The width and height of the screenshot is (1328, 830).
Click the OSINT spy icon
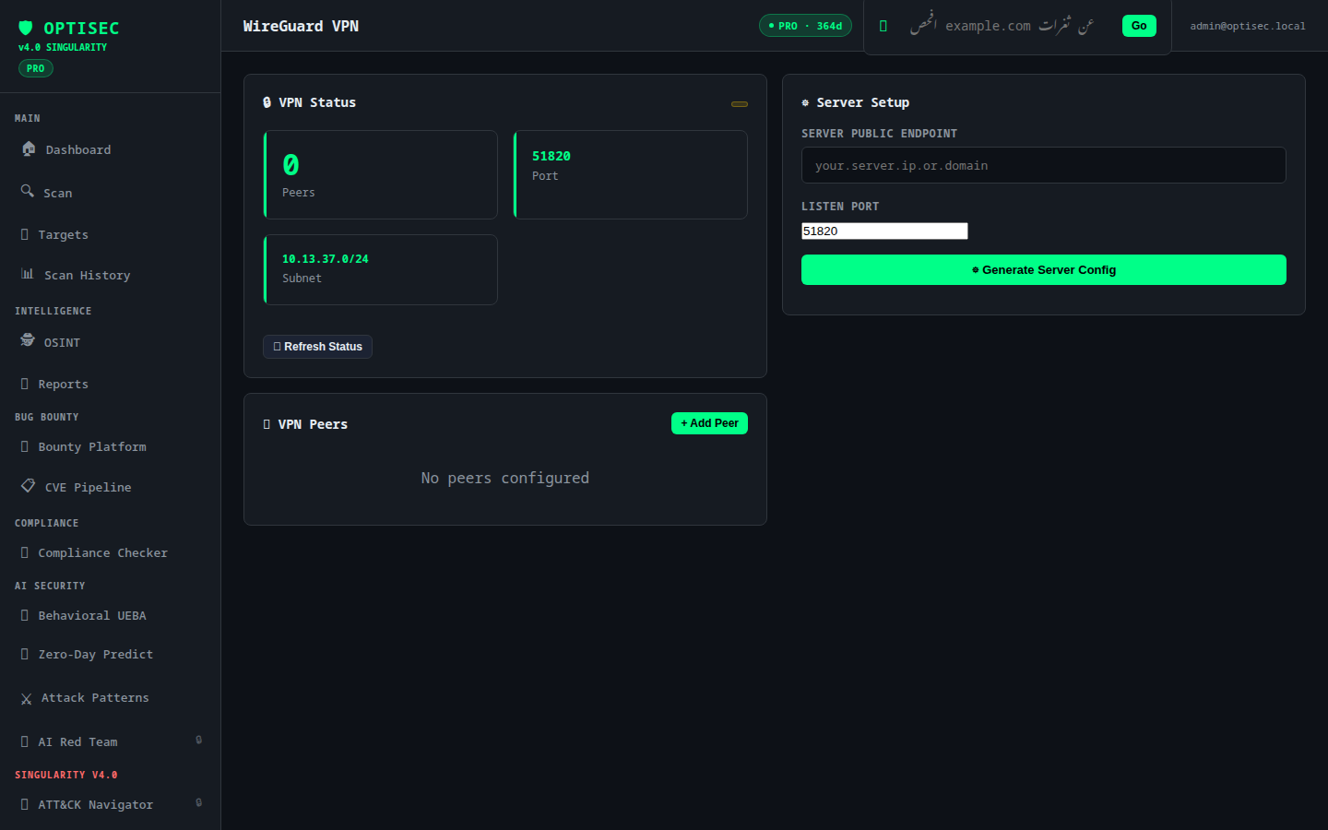pyautogui.click(x=28, y=340)
